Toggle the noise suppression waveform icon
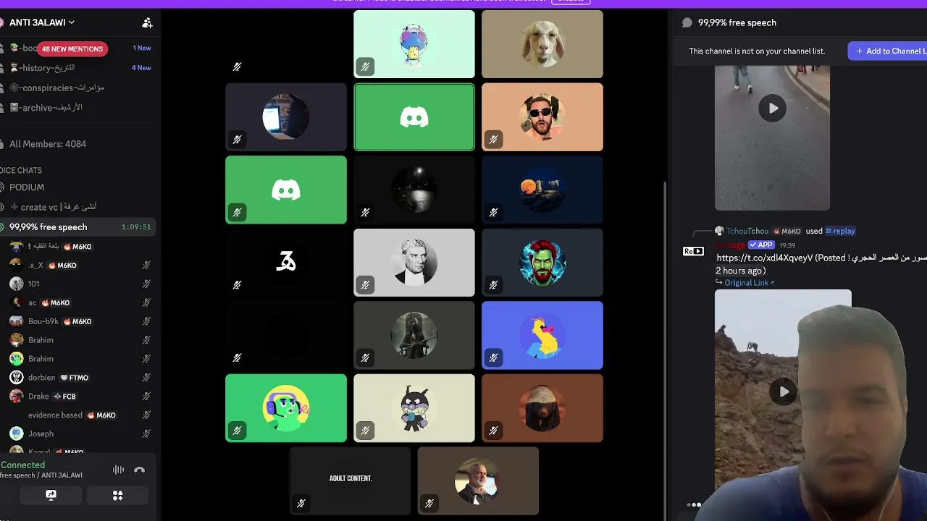 click(x=118, y=470)
